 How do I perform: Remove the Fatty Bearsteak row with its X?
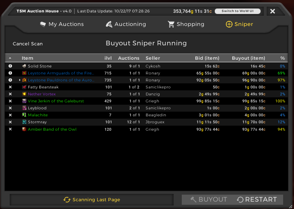pos(10,87)
